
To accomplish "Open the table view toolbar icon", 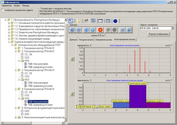I will 100,21.
